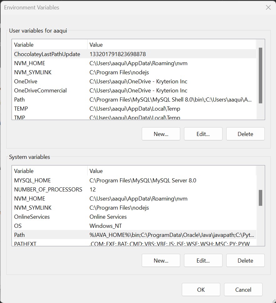Click Edit under User variables
The height and width of the screenshot is (303, 276).
point(203,134)
